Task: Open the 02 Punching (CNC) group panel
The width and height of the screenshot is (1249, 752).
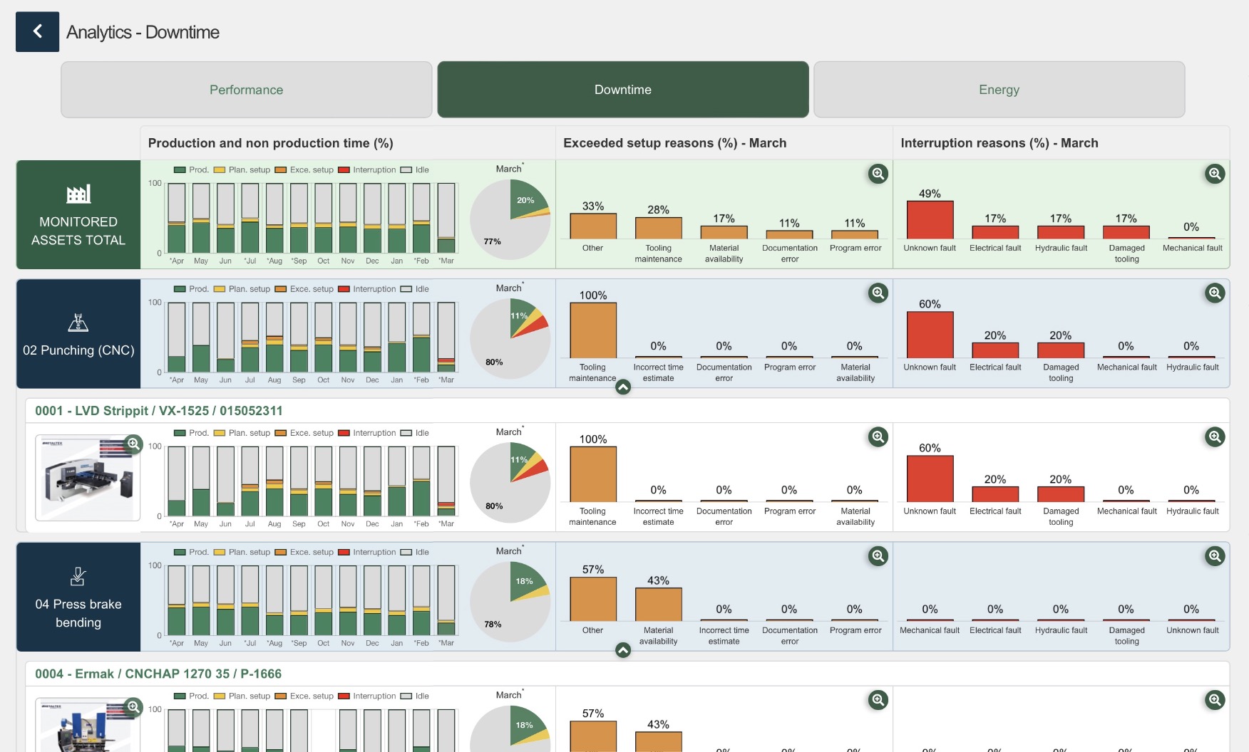Action: coord(78,334)
